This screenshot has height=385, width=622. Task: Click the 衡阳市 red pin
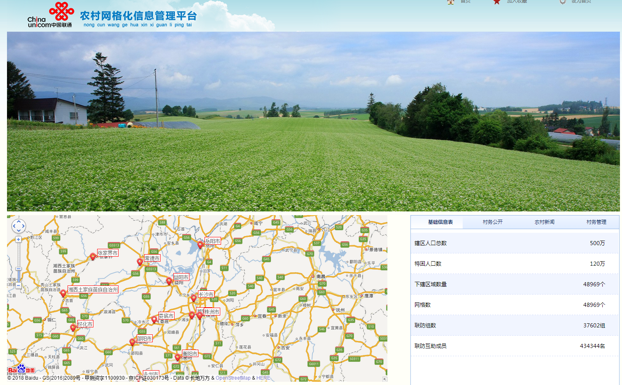click(x=178, y=357)
